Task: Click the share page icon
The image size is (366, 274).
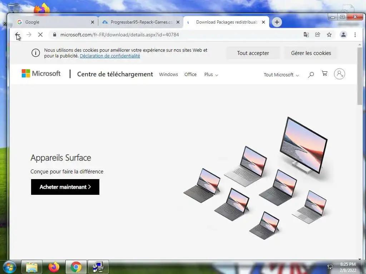Action: tap(317, 35)
